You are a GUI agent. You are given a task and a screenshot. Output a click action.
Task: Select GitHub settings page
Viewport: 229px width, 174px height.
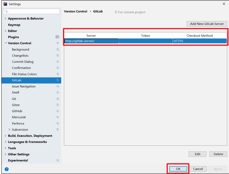tap(17, 111)
